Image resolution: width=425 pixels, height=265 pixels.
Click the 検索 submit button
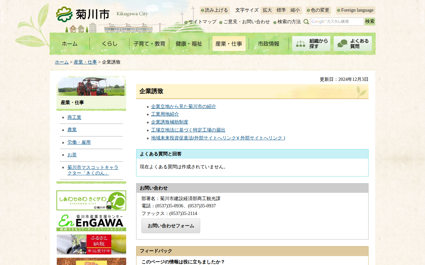(x=370, y=22)
